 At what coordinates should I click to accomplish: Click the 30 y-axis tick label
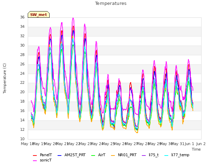[22, 46]
